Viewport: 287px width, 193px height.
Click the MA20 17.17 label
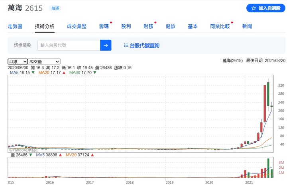tap(49, 72)
